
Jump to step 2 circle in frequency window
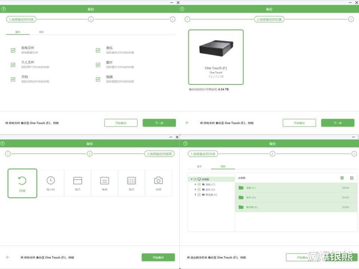click(x=90, y=154)
